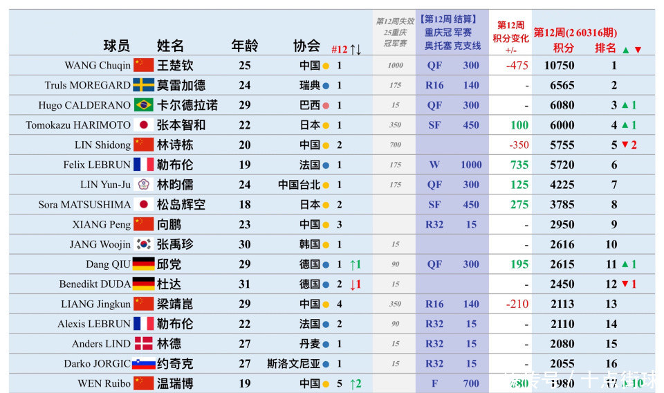Screen dimensions: 664x393
Task: Select the German flag beside Benedikt DUDA
Action: click(x=143, y=284)
